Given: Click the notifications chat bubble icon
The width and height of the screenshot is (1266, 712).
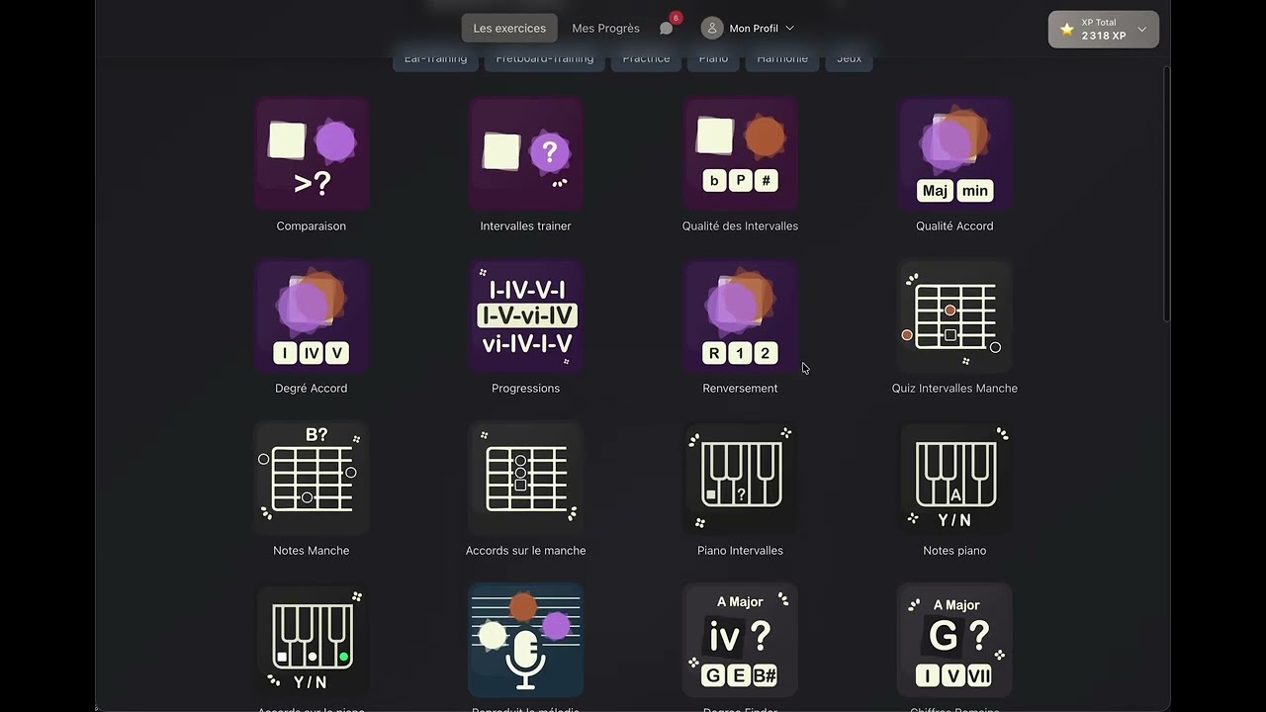Looking at the screenshot, I should tap(667, 29).
